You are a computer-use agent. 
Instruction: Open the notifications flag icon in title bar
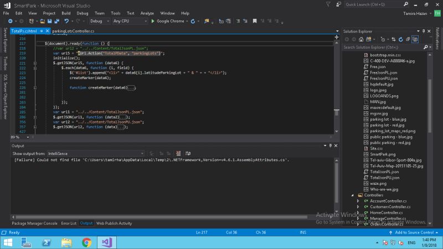[x=328, y=4]
